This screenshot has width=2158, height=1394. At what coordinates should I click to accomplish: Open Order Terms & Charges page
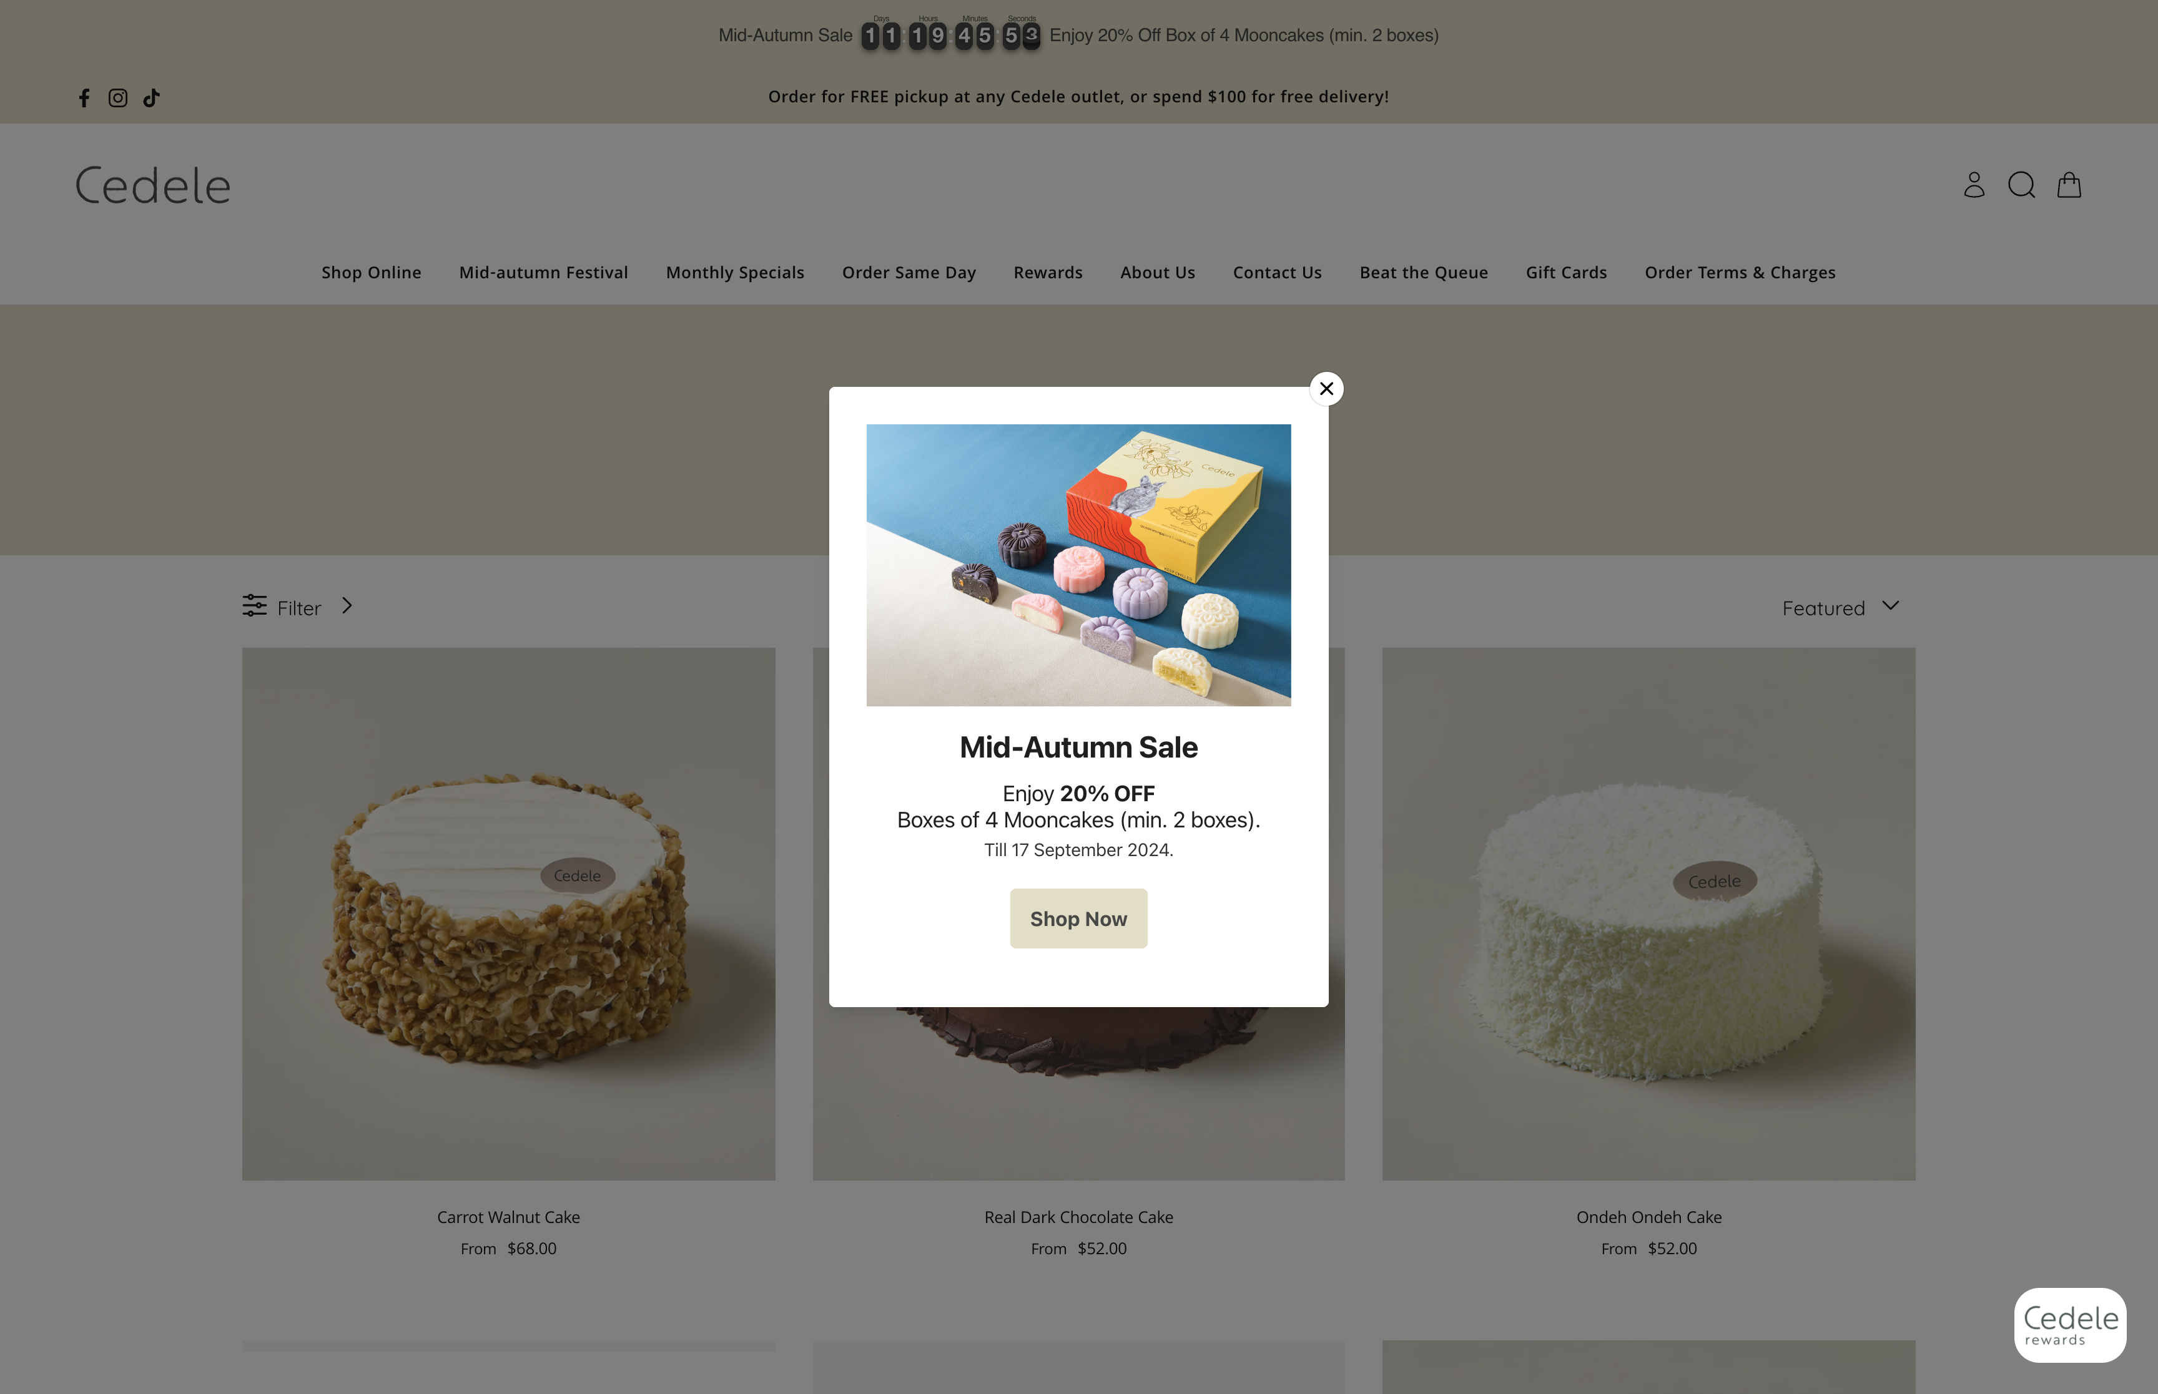pos(1740,273)
